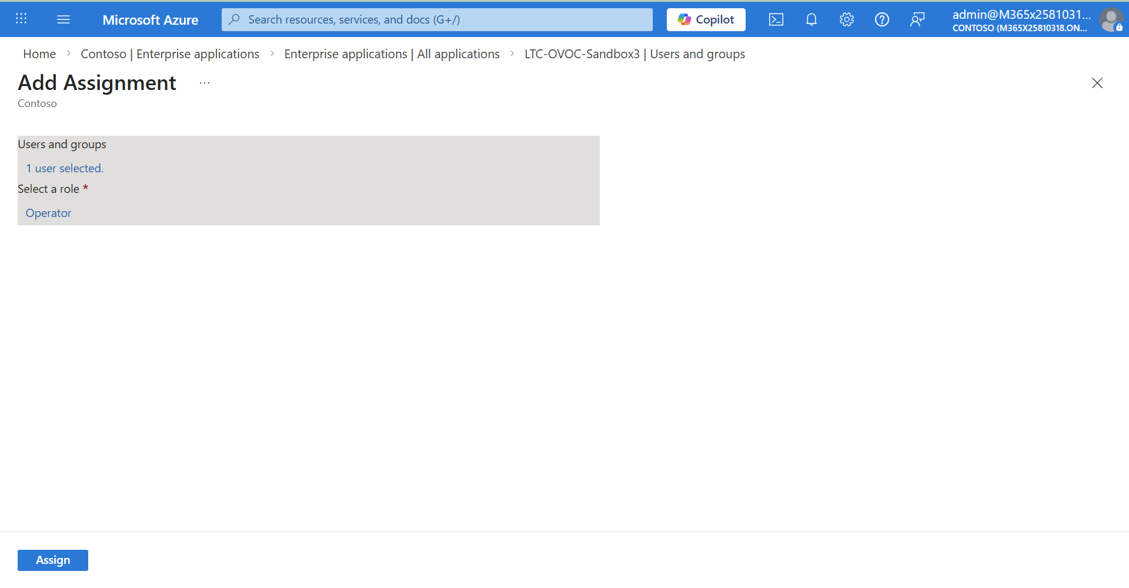
Task: Open the Help question mark icon
Action: [881, 19]
